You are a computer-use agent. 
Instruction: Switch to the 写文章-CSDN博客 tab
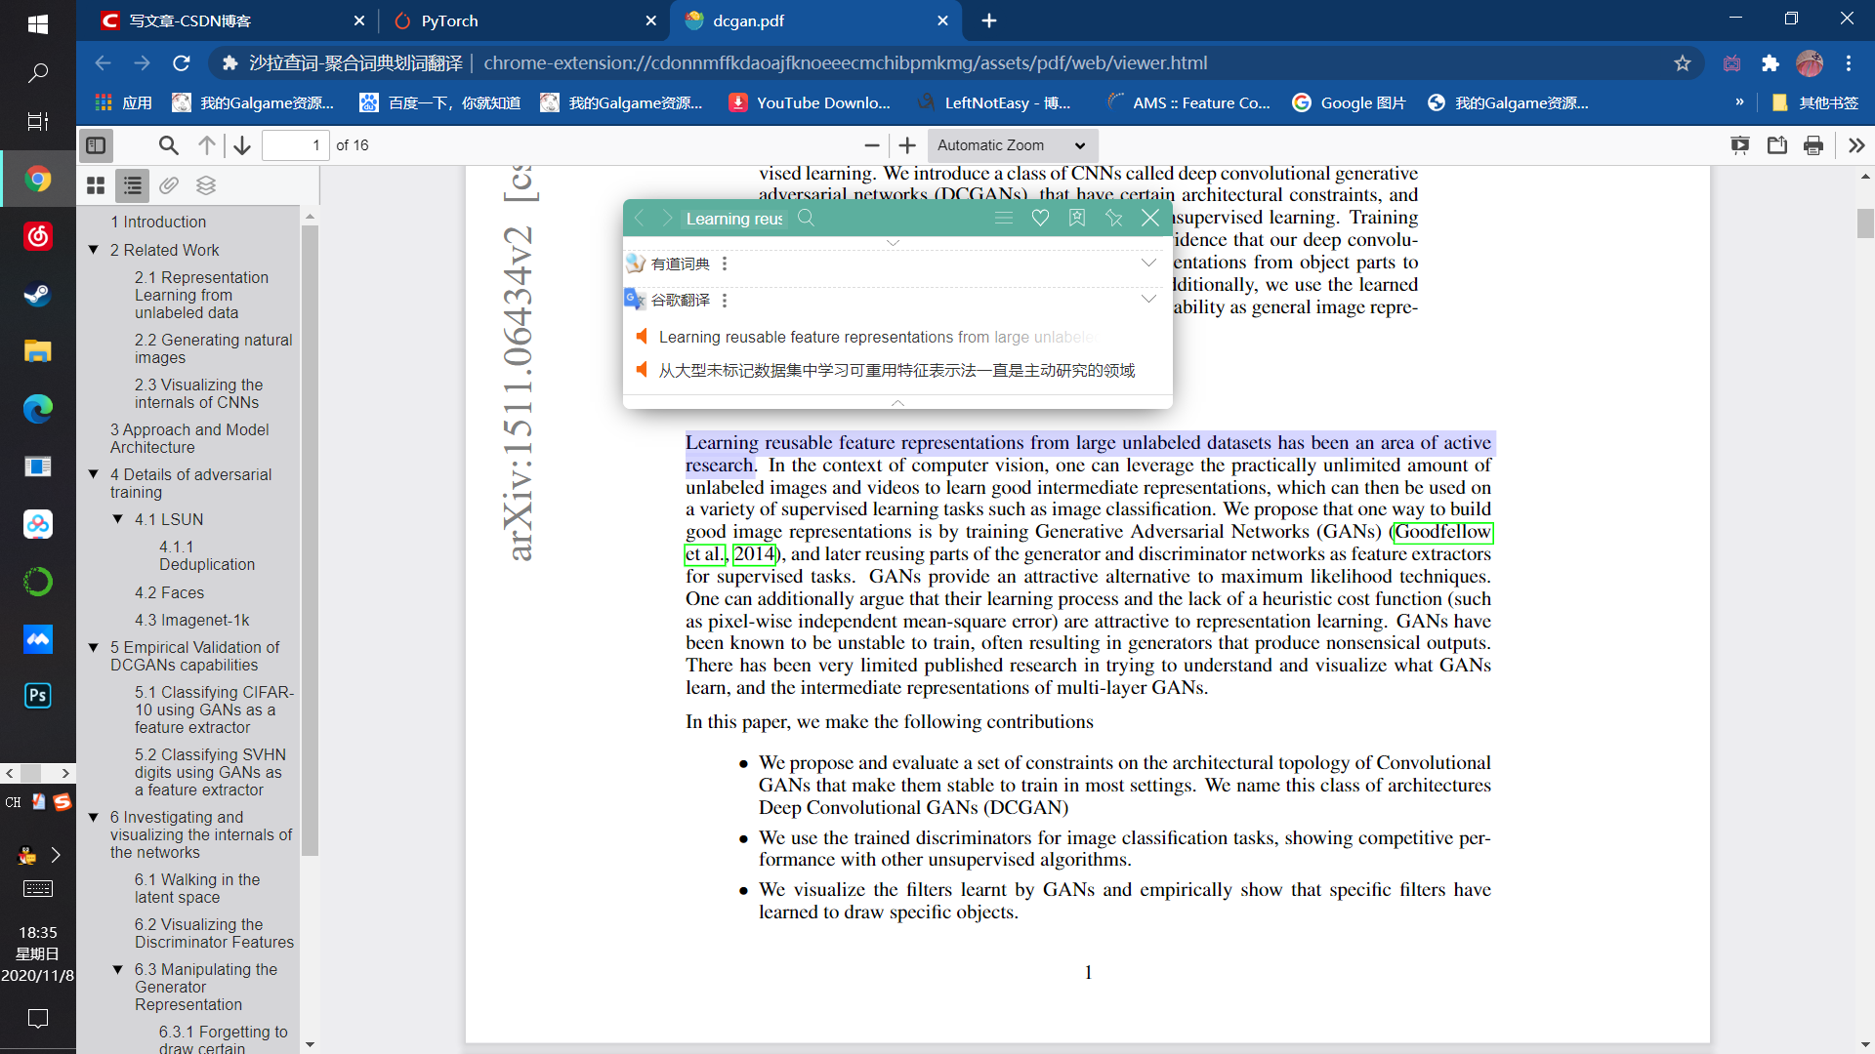[232, 20]
